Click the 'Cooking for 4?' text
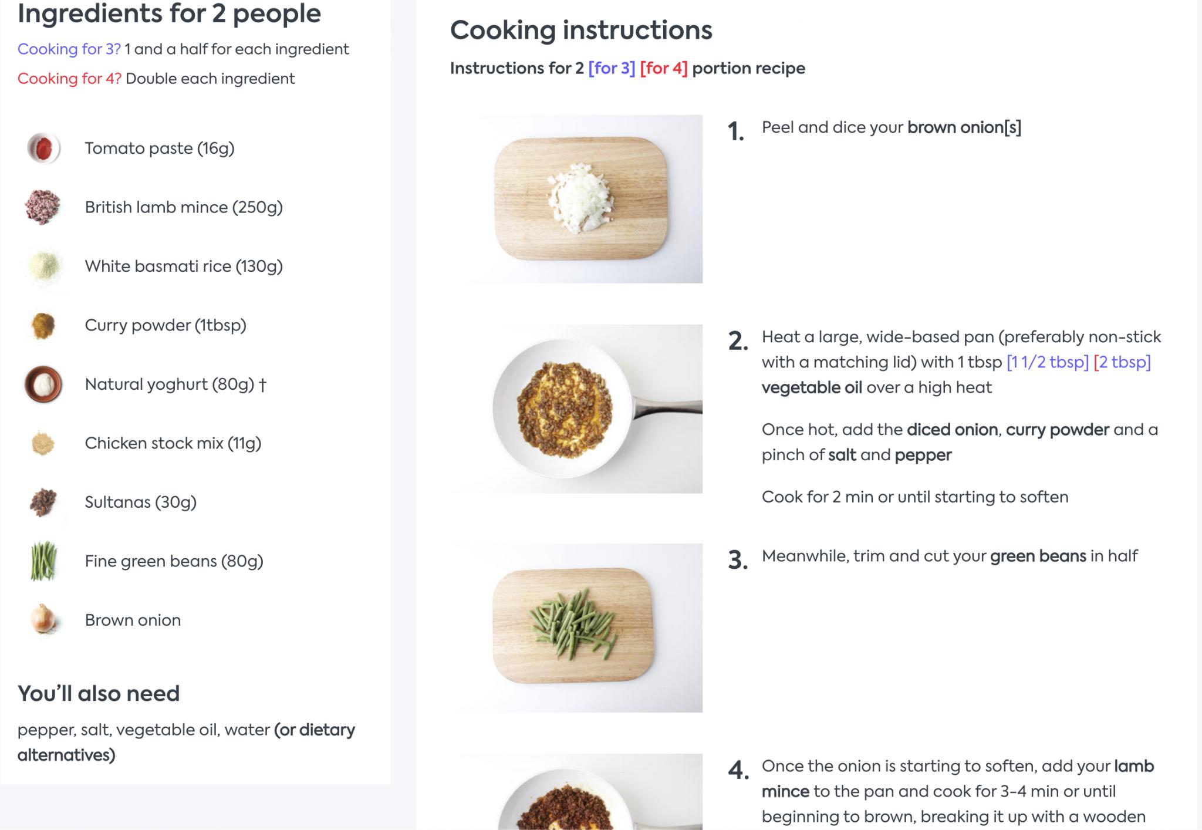This screenshot has height=830, width=1202. tap(69, 79)
